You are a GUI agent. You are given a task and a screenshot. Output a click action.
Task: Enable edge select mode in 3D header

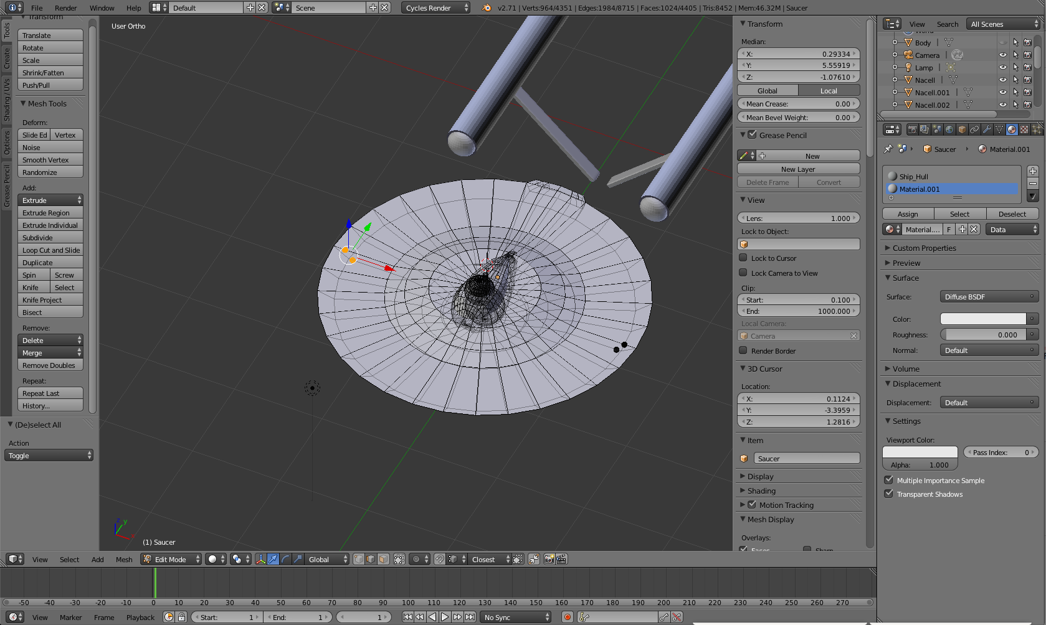click(371, 559)
